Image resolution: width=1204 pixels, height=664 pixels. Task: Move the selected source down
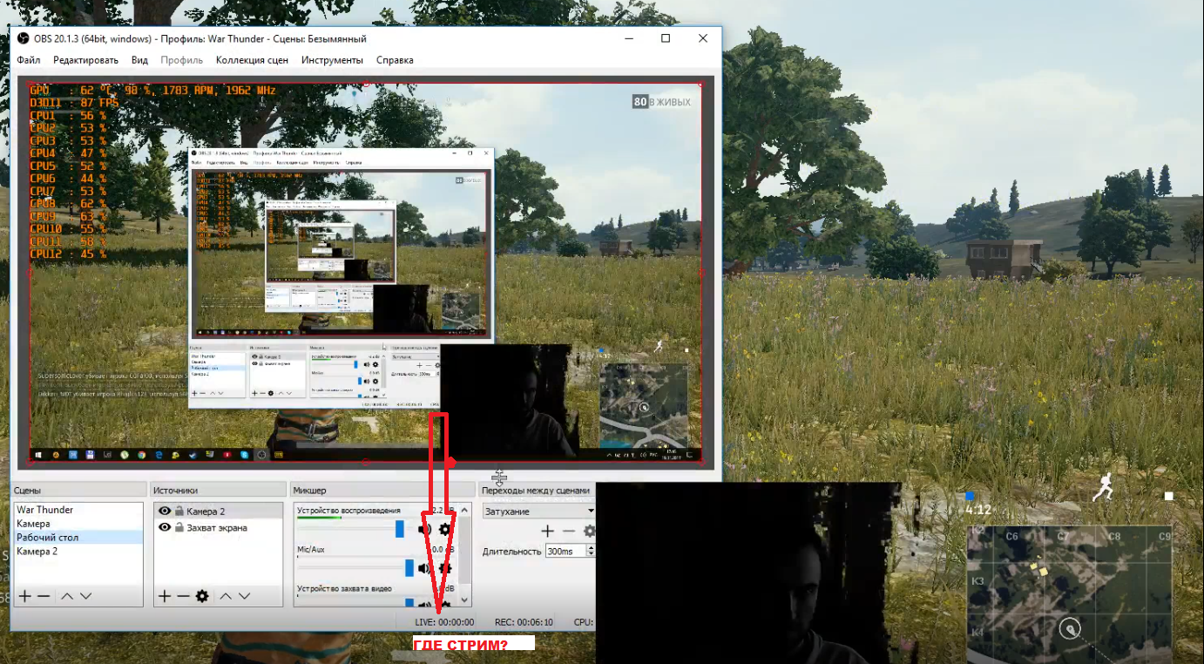[x=244, y=596]
